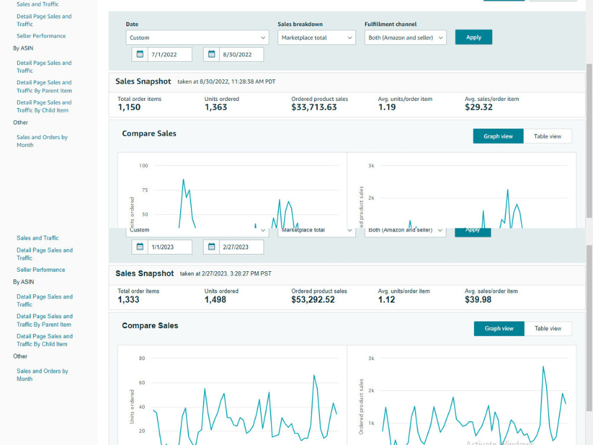Click the $39.98 avg sales value
Image resolution: width=593 pixels, height=445 pixels.
coord(478,300)
